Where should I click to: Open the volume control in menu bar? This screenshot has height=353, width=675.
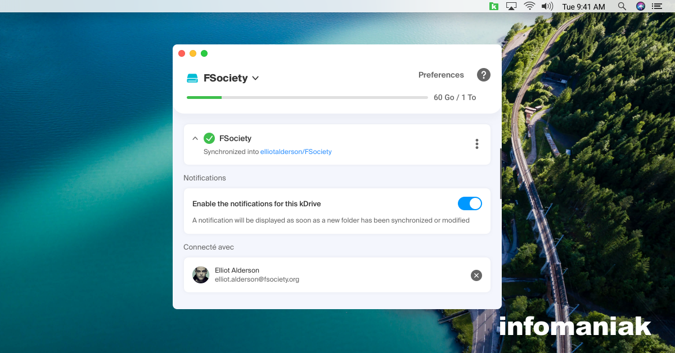click(x=547, y=6)
